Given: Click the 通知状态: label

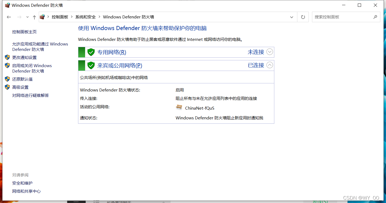Looking at the screenshot, I should (89, 118).
